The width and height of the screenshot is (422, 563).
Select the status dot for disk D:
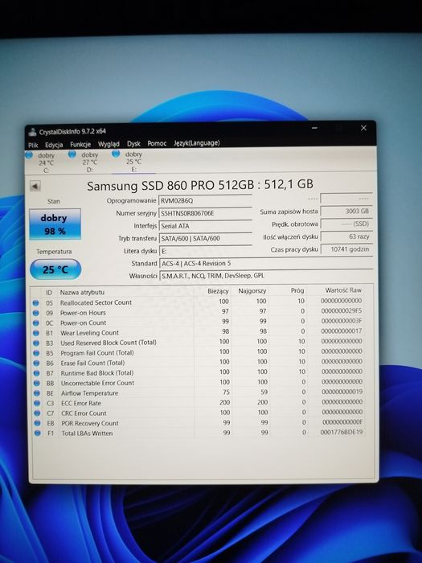72,154
